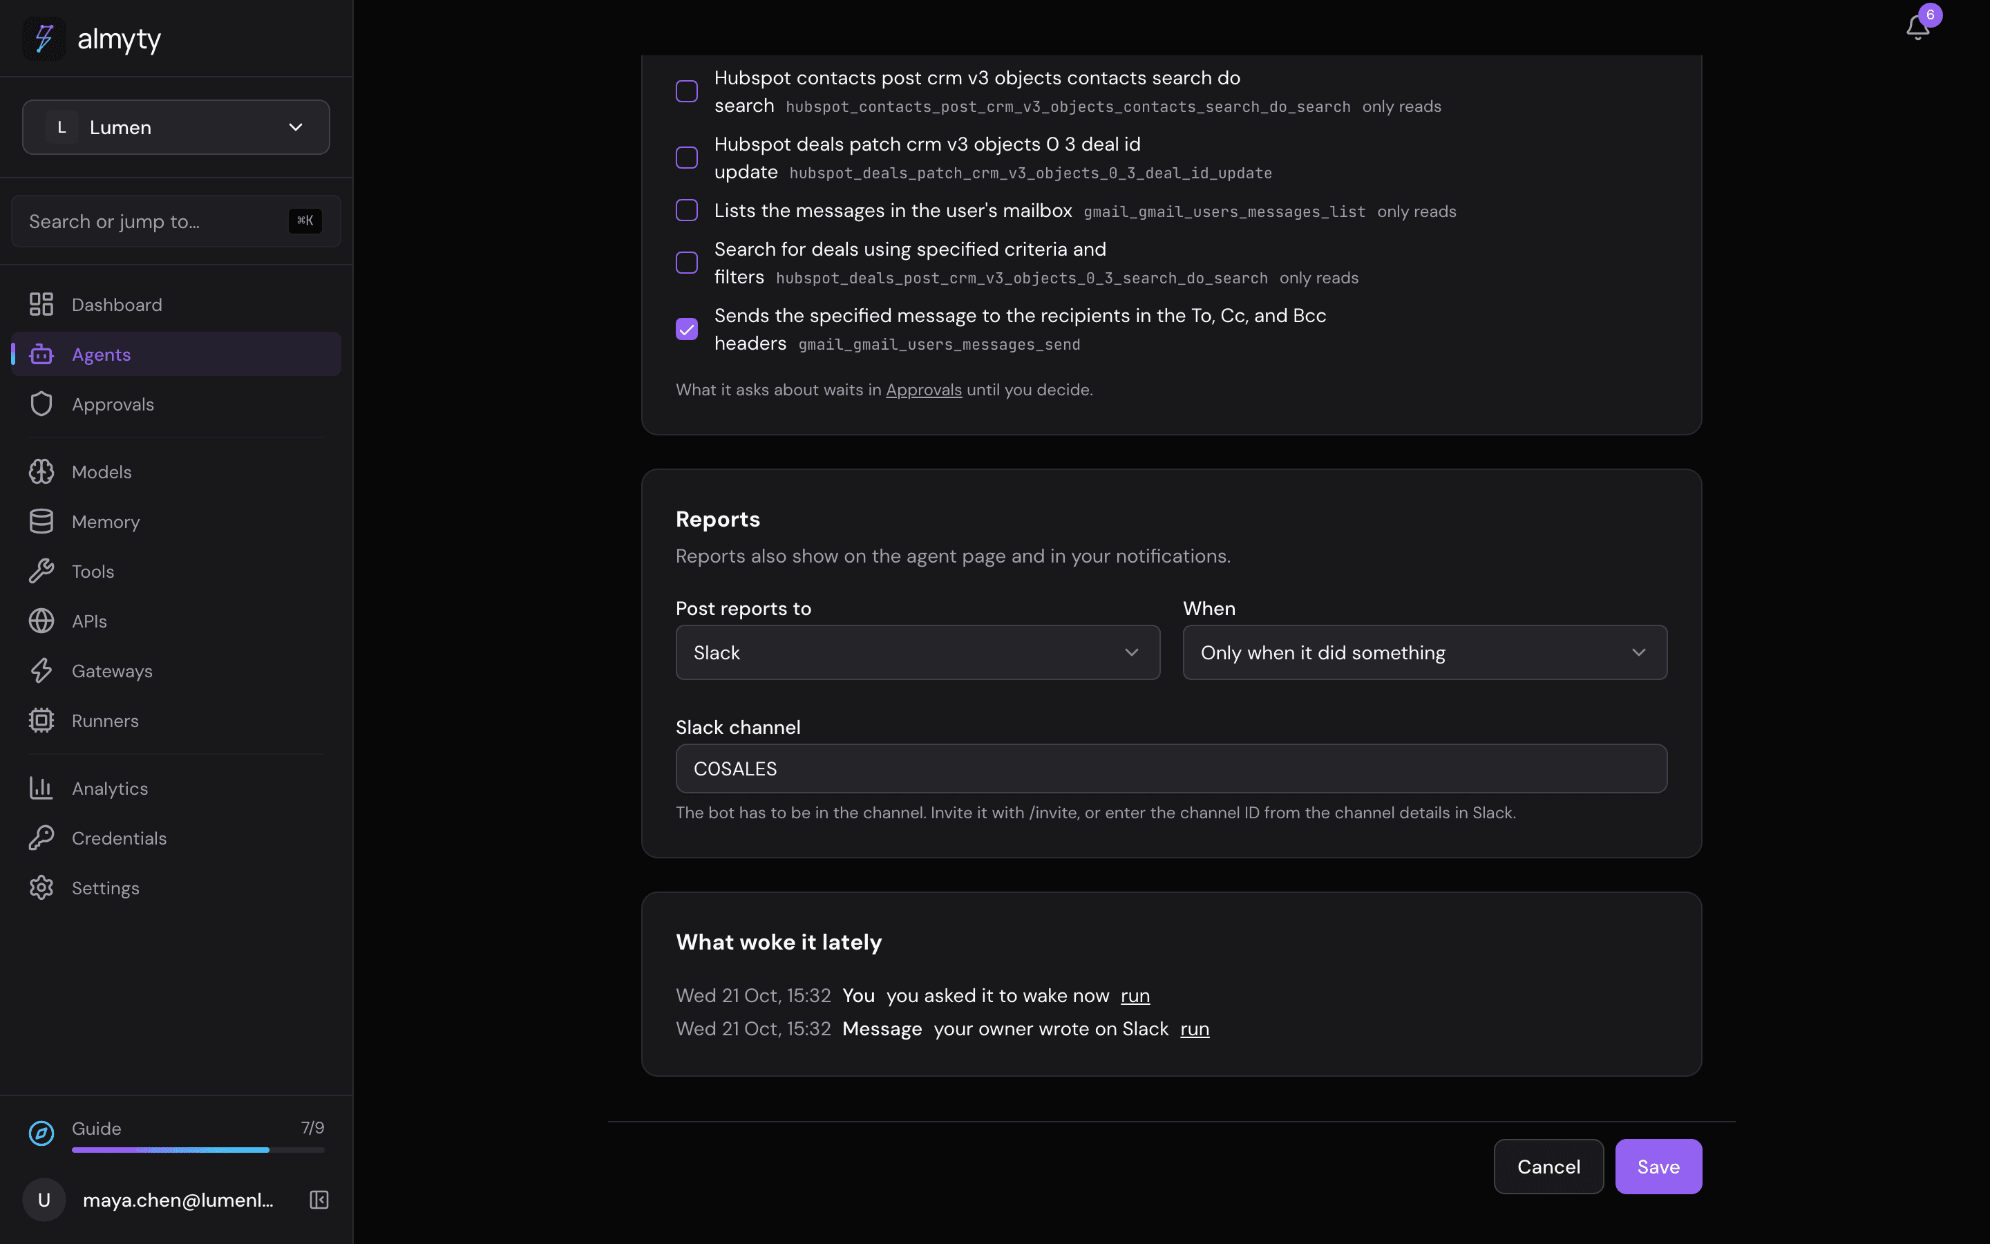Image resolution: width=1990 pixels, height=1244 pixels.
Task: Click the Runners chip icon
Action: (x=41, y=721)
